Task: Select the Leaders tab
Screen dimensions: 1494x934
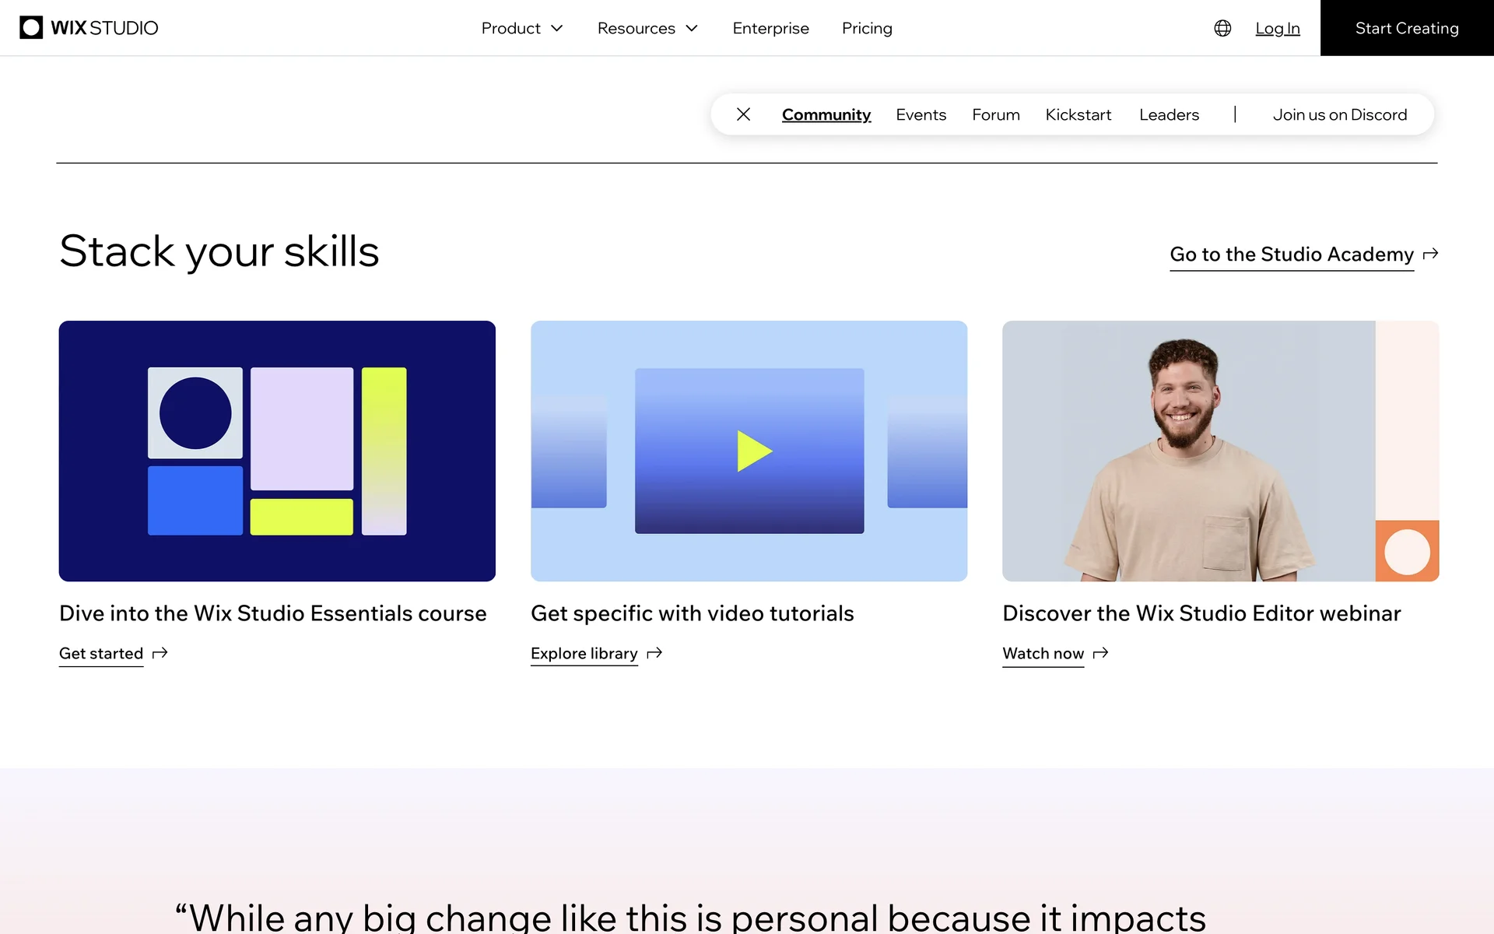Action: click(x=1169, y=114)
